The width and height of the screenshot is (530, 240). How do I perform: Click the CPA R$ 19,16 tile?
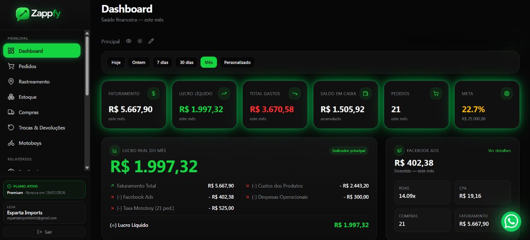pos(482,192)
